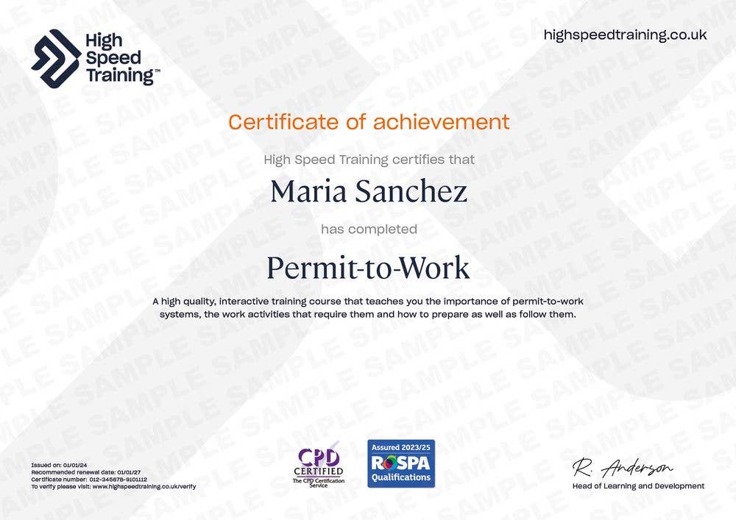The height and width of the screenshot is (520, 736).
Task: Click the RoSPA Qualifications assured badge
Action: tap(401, 463)
